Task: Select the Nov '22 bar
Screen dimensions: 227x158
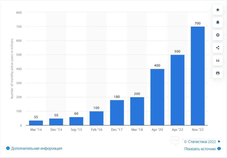Action: point(198,76)
